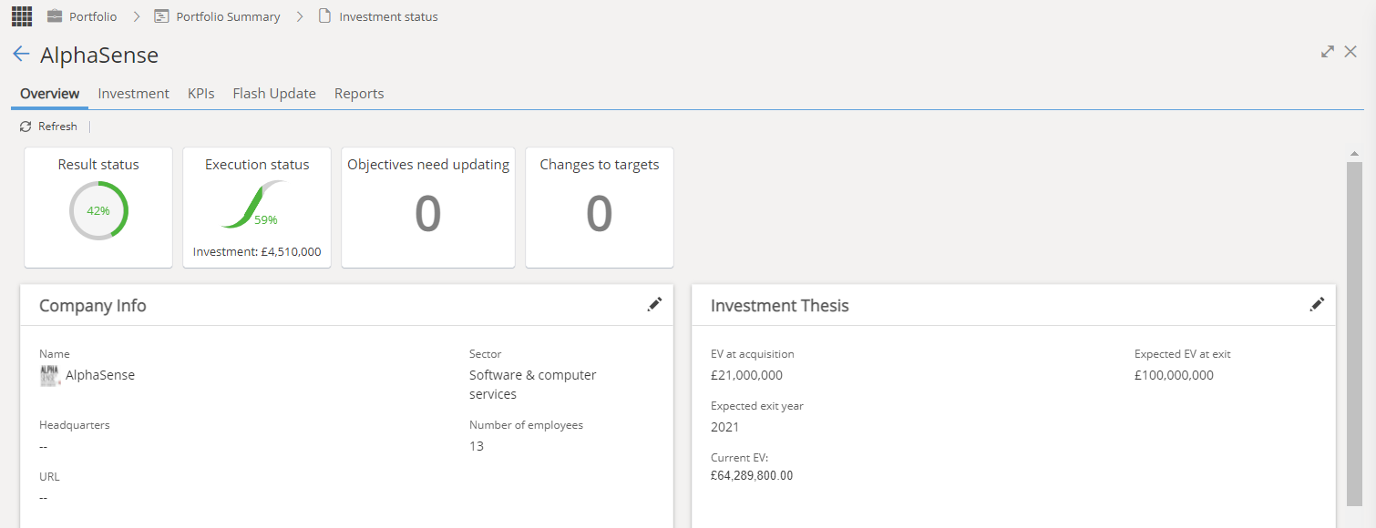Image resolution: width=1376 pixels, height=528 pixels.
Task: Click the Investment Thesis heading
Action: 780,306
